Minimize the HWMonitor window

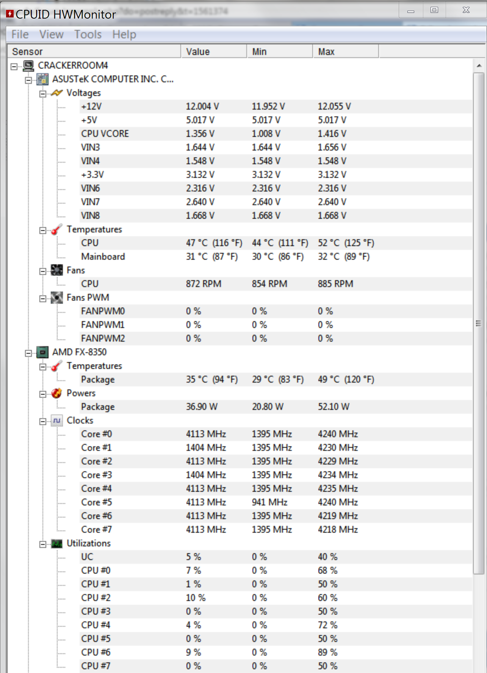(411, 10)
